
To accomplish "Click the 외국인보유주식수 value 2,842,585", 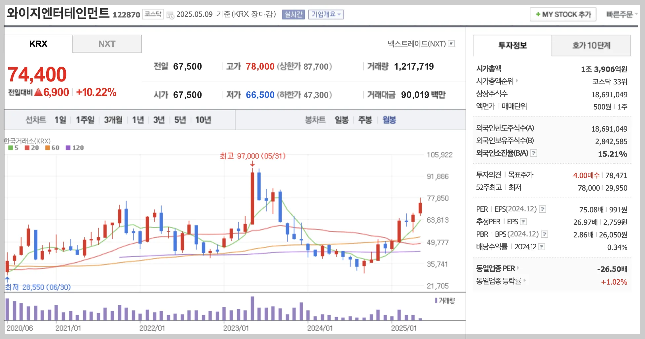I will (611, 142).
